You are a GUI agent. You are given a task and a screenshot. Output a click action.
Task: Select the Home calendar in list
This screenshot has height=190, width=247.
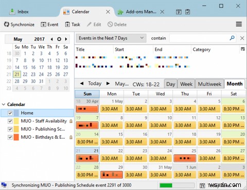pyautogui.click(x=38, y=113)
